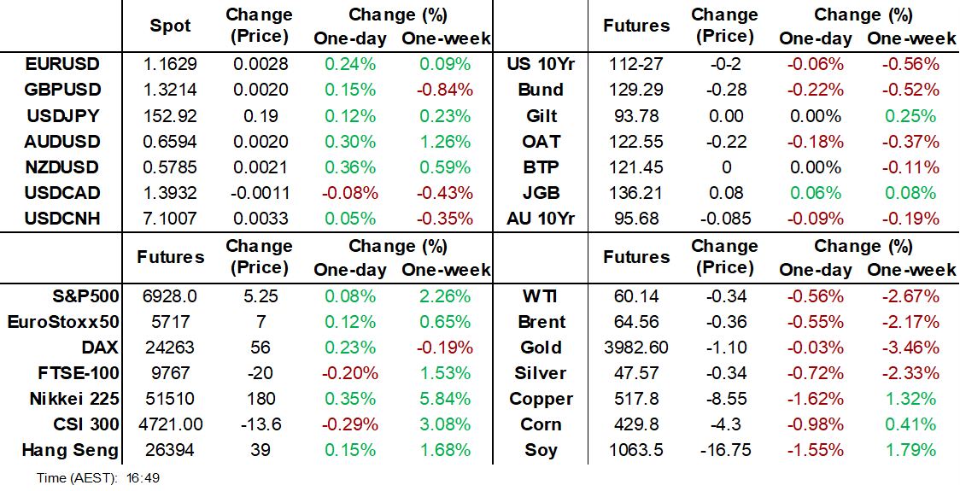Click the USDCAD price change -0.0011
Screen dimensions: 960x491
(258, 192)
